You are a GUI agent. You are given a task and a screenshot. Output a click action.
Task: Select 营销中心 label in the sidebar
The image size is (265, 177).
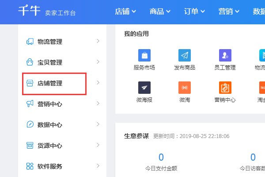[50, 104]
